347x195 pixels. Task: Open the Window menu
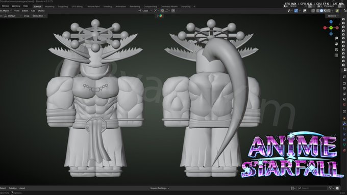pos(16,6)
